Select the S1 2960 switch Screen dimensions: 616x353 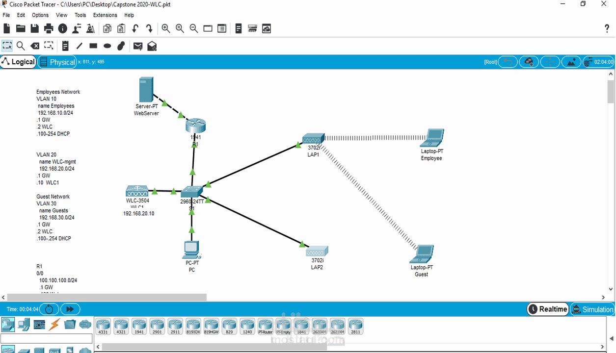[191, 192]
